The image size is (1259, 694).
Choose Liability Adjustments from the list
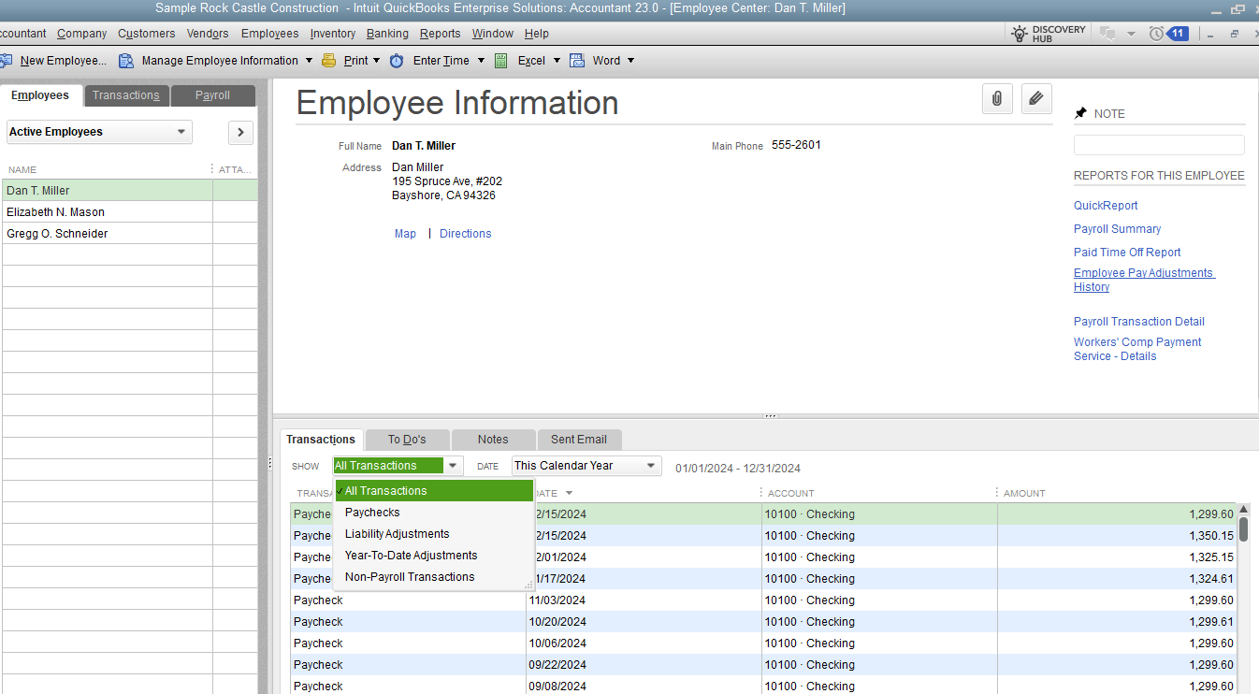coord(397,534)
